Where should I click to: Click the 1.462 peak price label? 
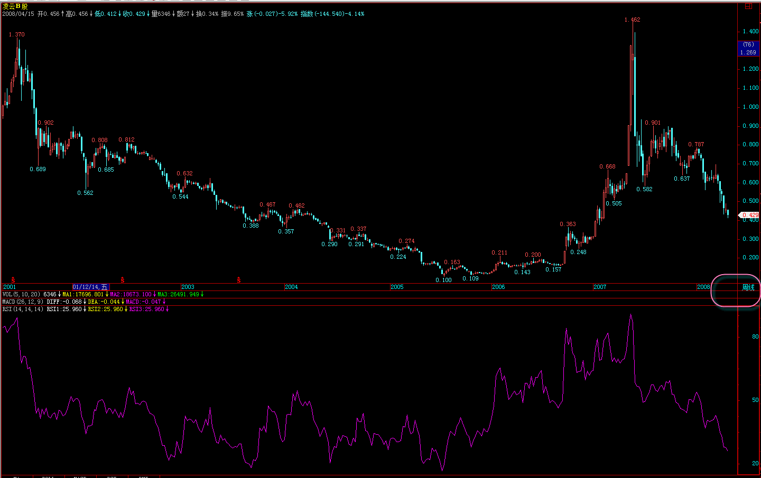632,20
